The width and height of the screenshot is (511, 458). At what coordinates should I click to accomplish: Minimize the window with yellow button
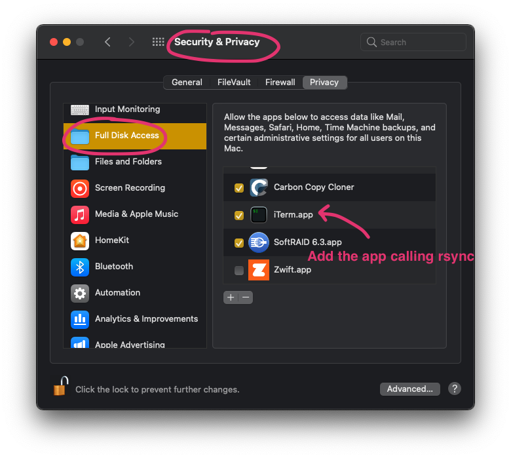coord(67,42)
